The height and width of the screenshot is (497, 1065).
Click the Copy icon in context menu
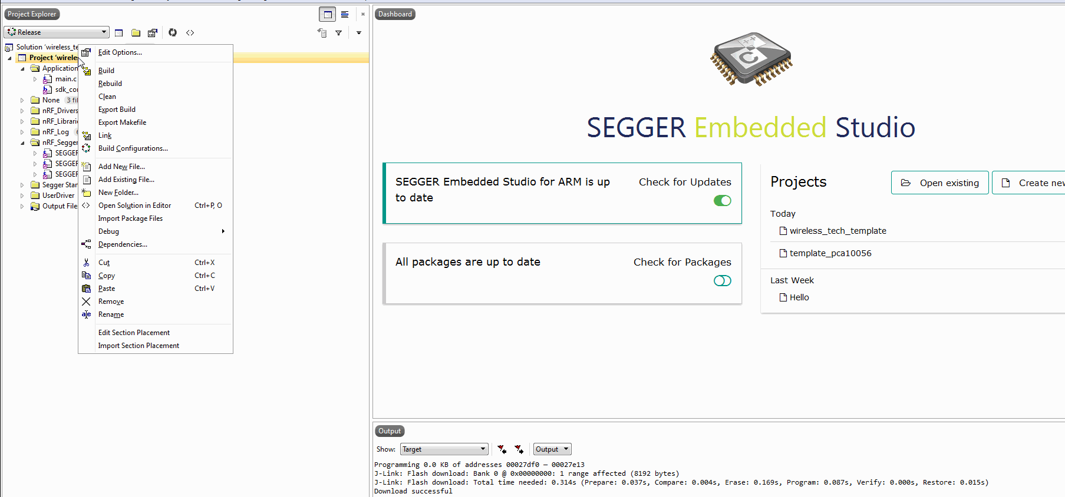click(86, 276)
